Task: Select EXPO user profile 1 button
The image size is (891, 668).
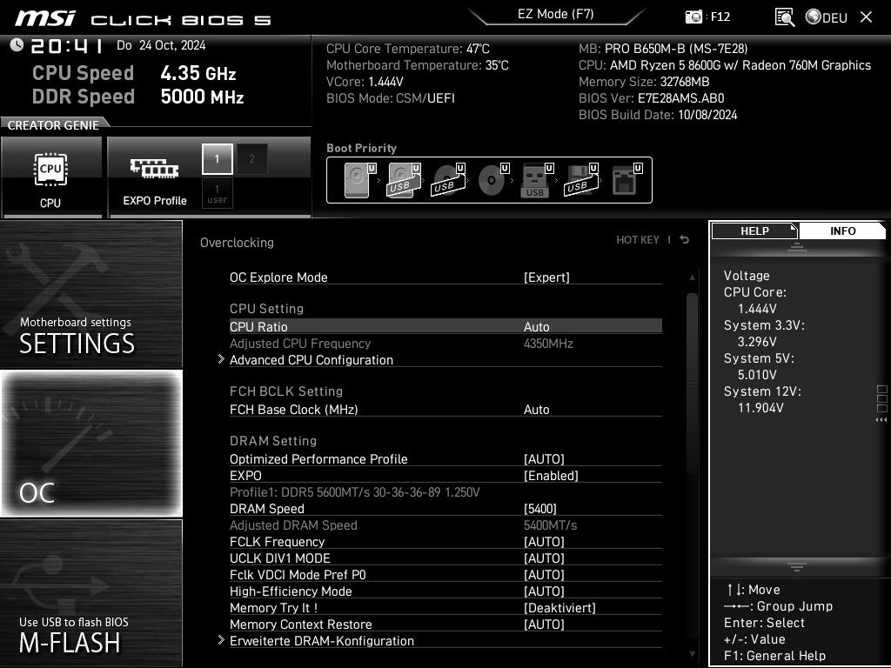Action: point(217,193)
